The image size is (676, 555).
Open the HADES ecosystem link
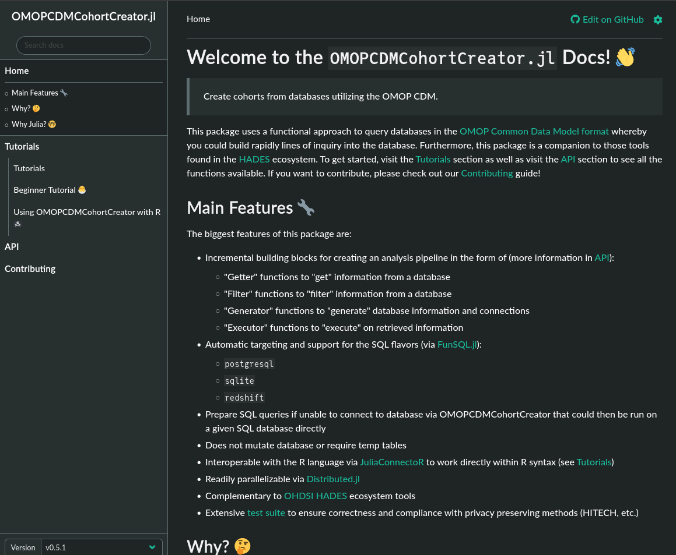254,160
